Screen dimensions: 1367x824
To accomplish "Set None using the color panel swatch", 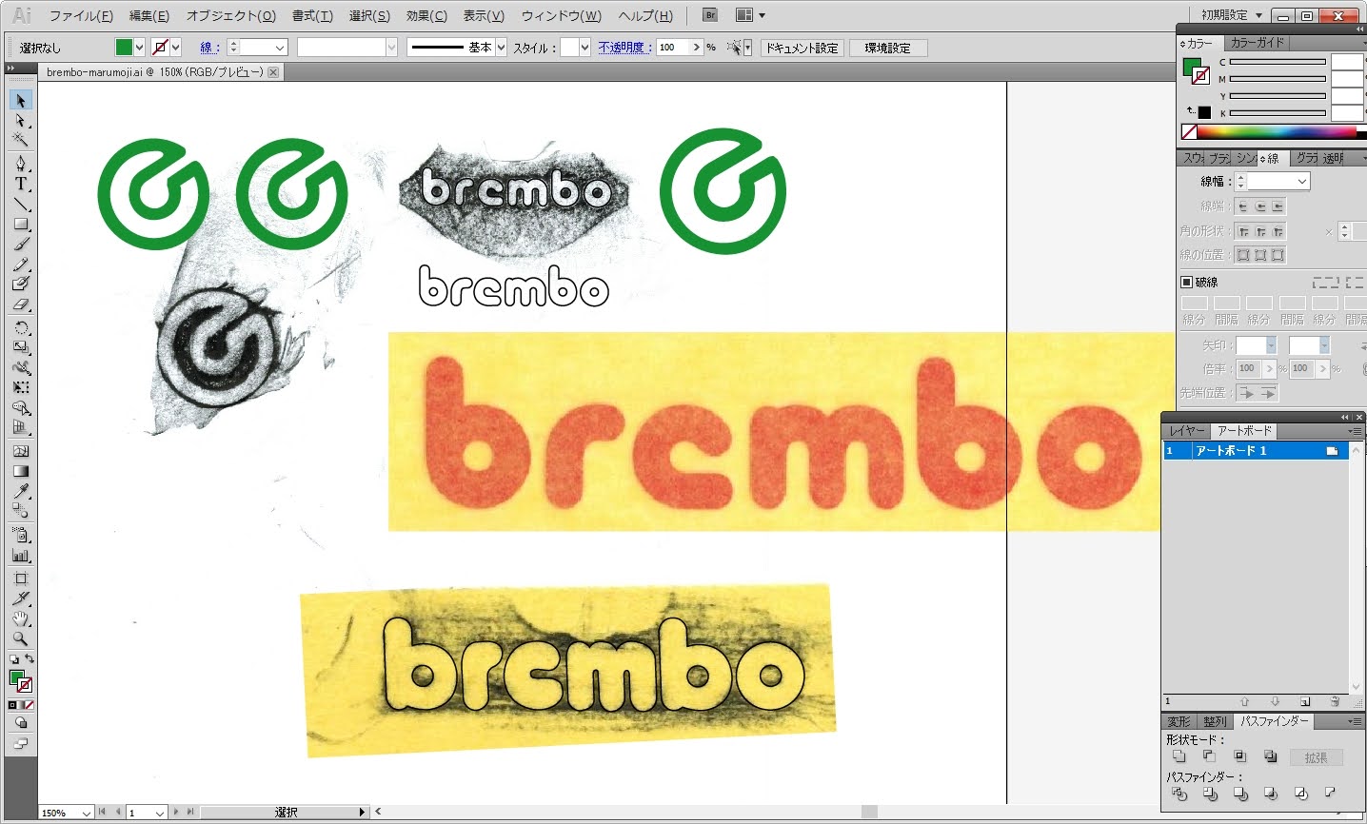I will point(1188,132).
